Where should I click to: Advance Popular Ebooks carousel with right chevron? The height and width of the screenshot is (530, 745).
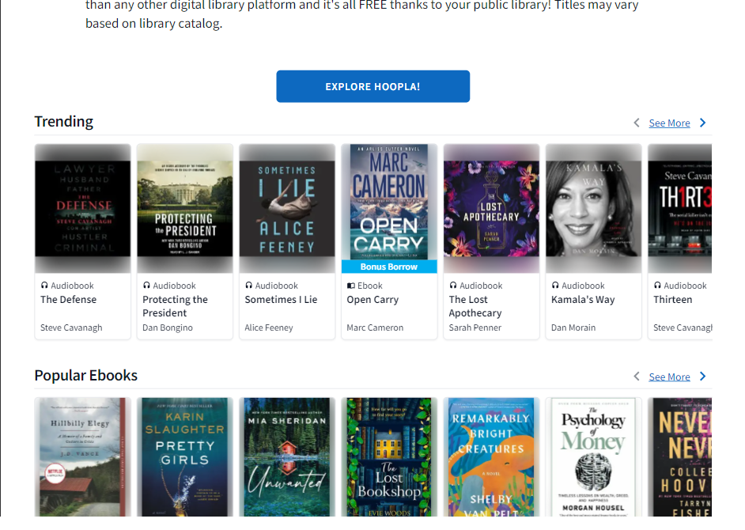(703, 377)
